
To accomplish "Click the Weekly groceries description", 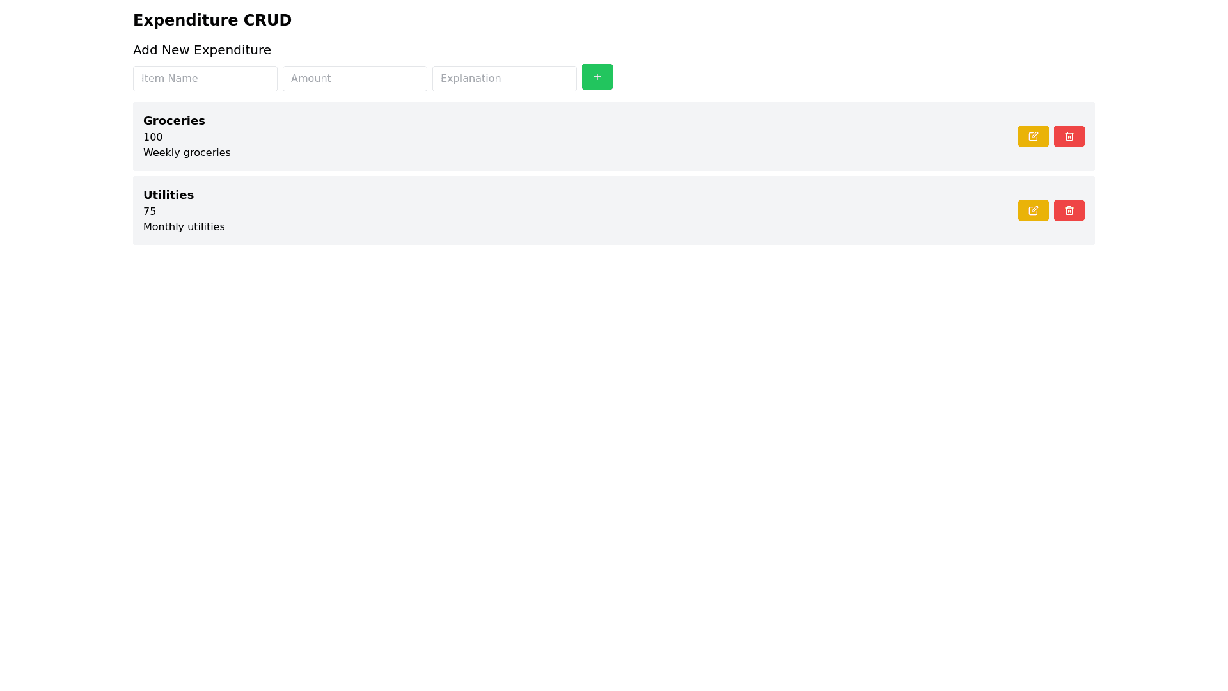I will [x=187, y=153].
